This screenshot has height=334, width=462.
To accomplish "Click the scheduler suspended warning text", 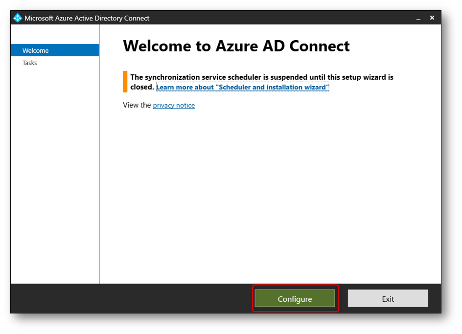I will (262, 82).
